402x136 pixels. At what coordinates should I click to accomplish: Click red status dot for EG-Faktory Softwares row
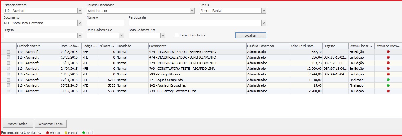388,91
